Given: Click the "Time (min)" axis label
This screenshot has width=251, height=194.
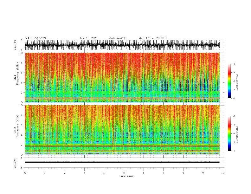Looking at the screenshot, I should pyautogui.click(x=127, y=176).
